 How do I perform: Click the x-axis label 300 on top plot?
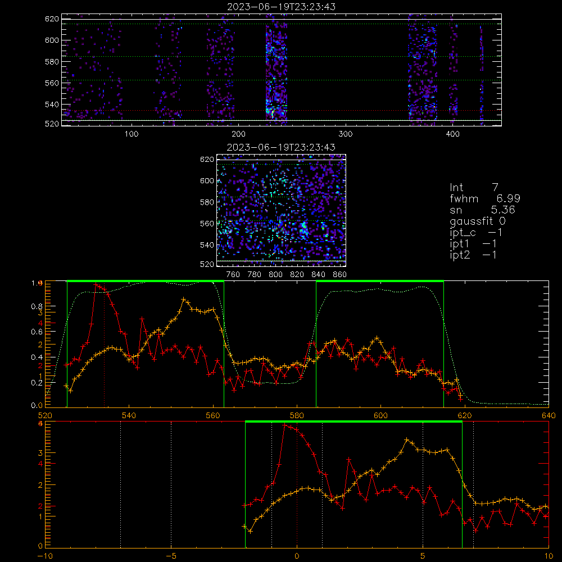tap(346, 134)
